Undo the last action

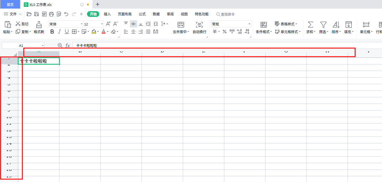click(66, 14)
